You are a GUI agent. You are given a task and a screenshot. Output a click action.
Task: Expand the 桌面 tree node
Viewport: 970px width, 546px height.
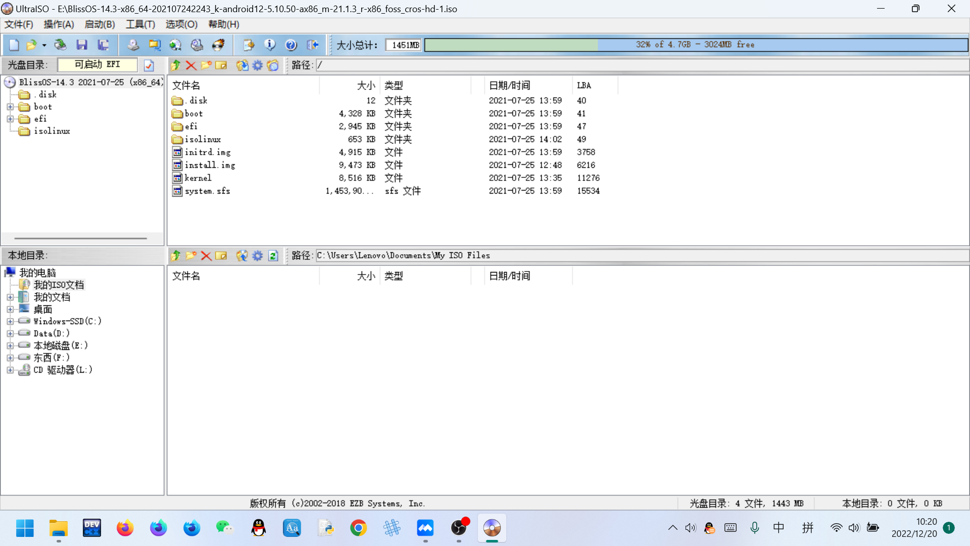point(10,309)
